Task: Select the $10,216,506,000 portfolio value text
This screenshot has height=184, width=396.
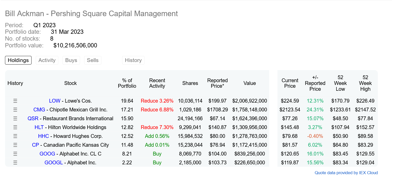Action: [75, 45]
